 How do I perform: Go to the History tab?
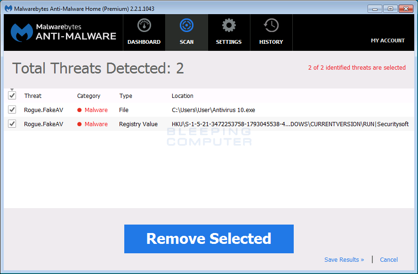(x=271, y=32)
